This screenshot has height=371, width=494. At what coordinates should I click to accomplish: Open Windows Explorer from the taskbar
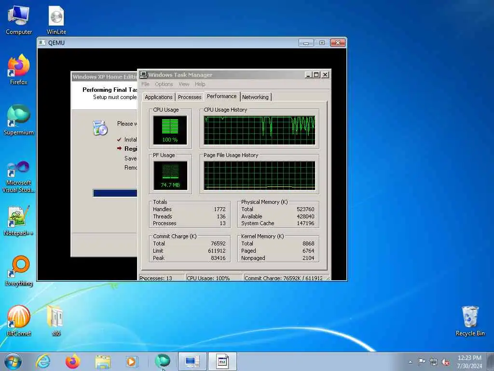pos(103,361)
